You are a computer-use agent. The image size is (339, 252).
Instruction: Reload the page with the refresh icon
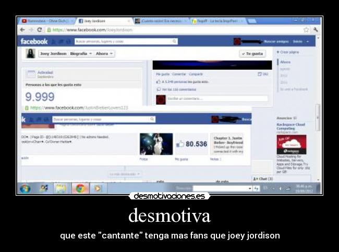point(39,30)
